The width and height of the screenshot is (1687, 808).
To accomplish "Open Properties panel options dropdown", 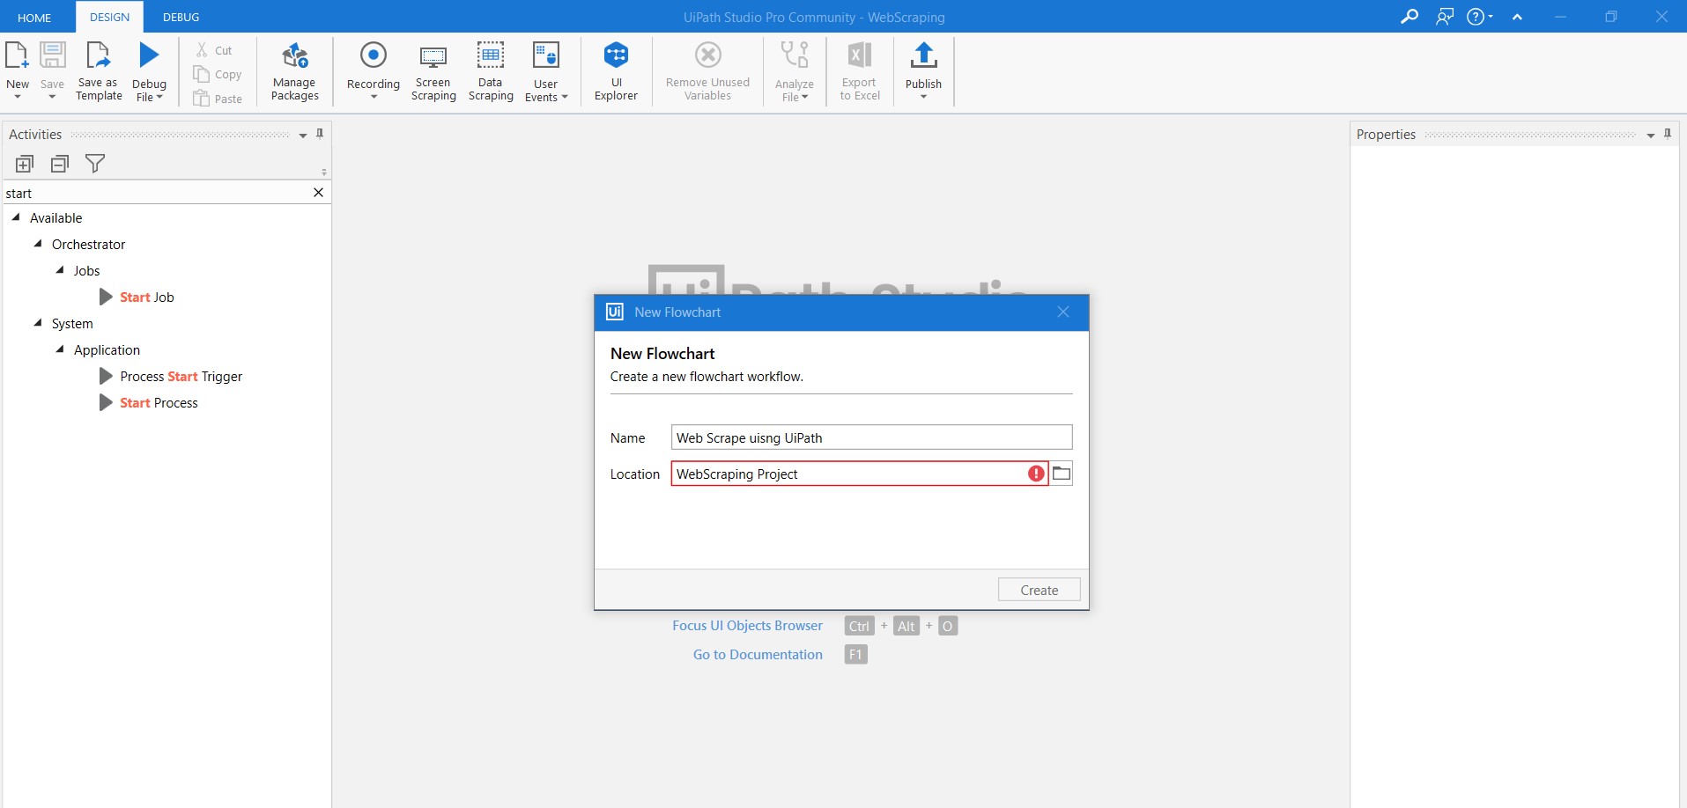I will 1650,136.
